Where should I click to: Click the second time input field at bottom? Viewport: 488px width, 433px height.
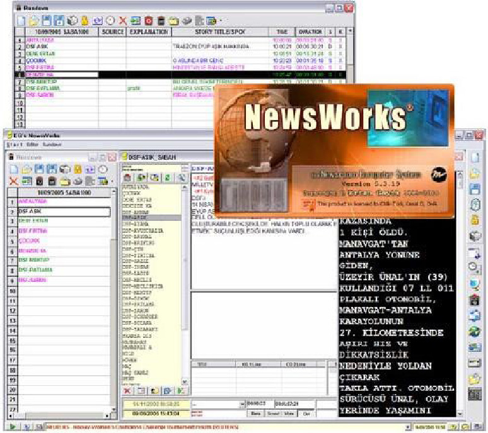pyautogui.click(x=294, y=404)
